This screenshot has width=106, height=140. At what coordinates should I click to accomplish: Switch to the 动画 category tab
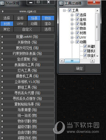point(34,24)
